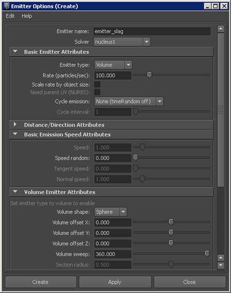Click the Maya icon in title bar

[7, 6]
